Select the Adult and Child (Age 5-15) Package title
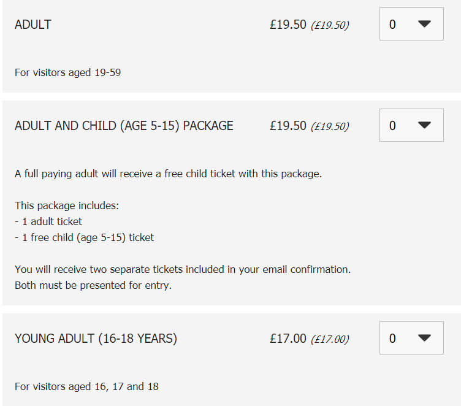 124,126
